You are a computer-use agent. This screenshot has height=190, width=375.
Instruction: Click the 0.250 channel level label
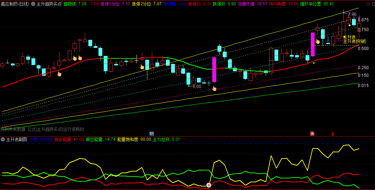pyautogui.click(x=363, y=68)
